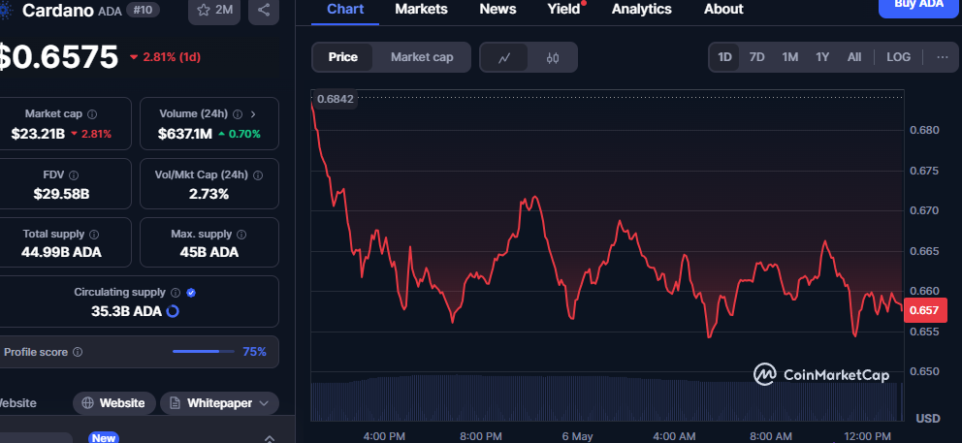Click the FDV info icon

(75, 174)
